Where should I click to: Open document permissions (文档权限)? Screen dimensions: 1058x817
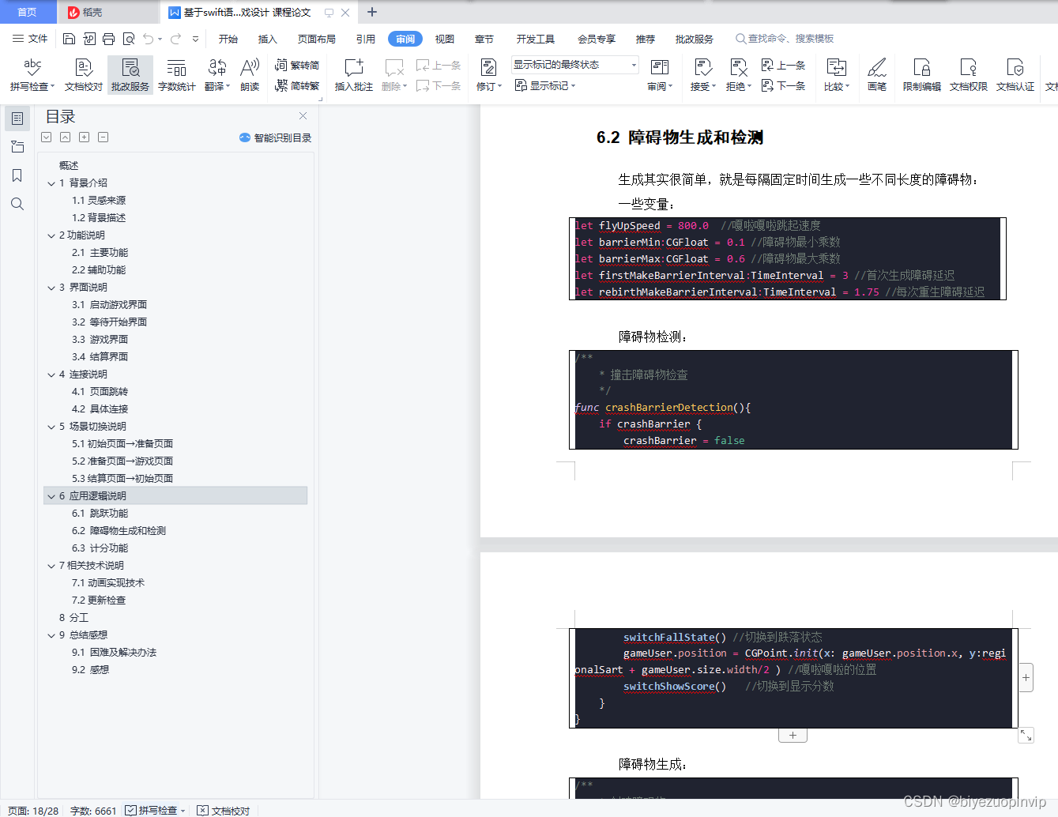(x=969, y=75)
